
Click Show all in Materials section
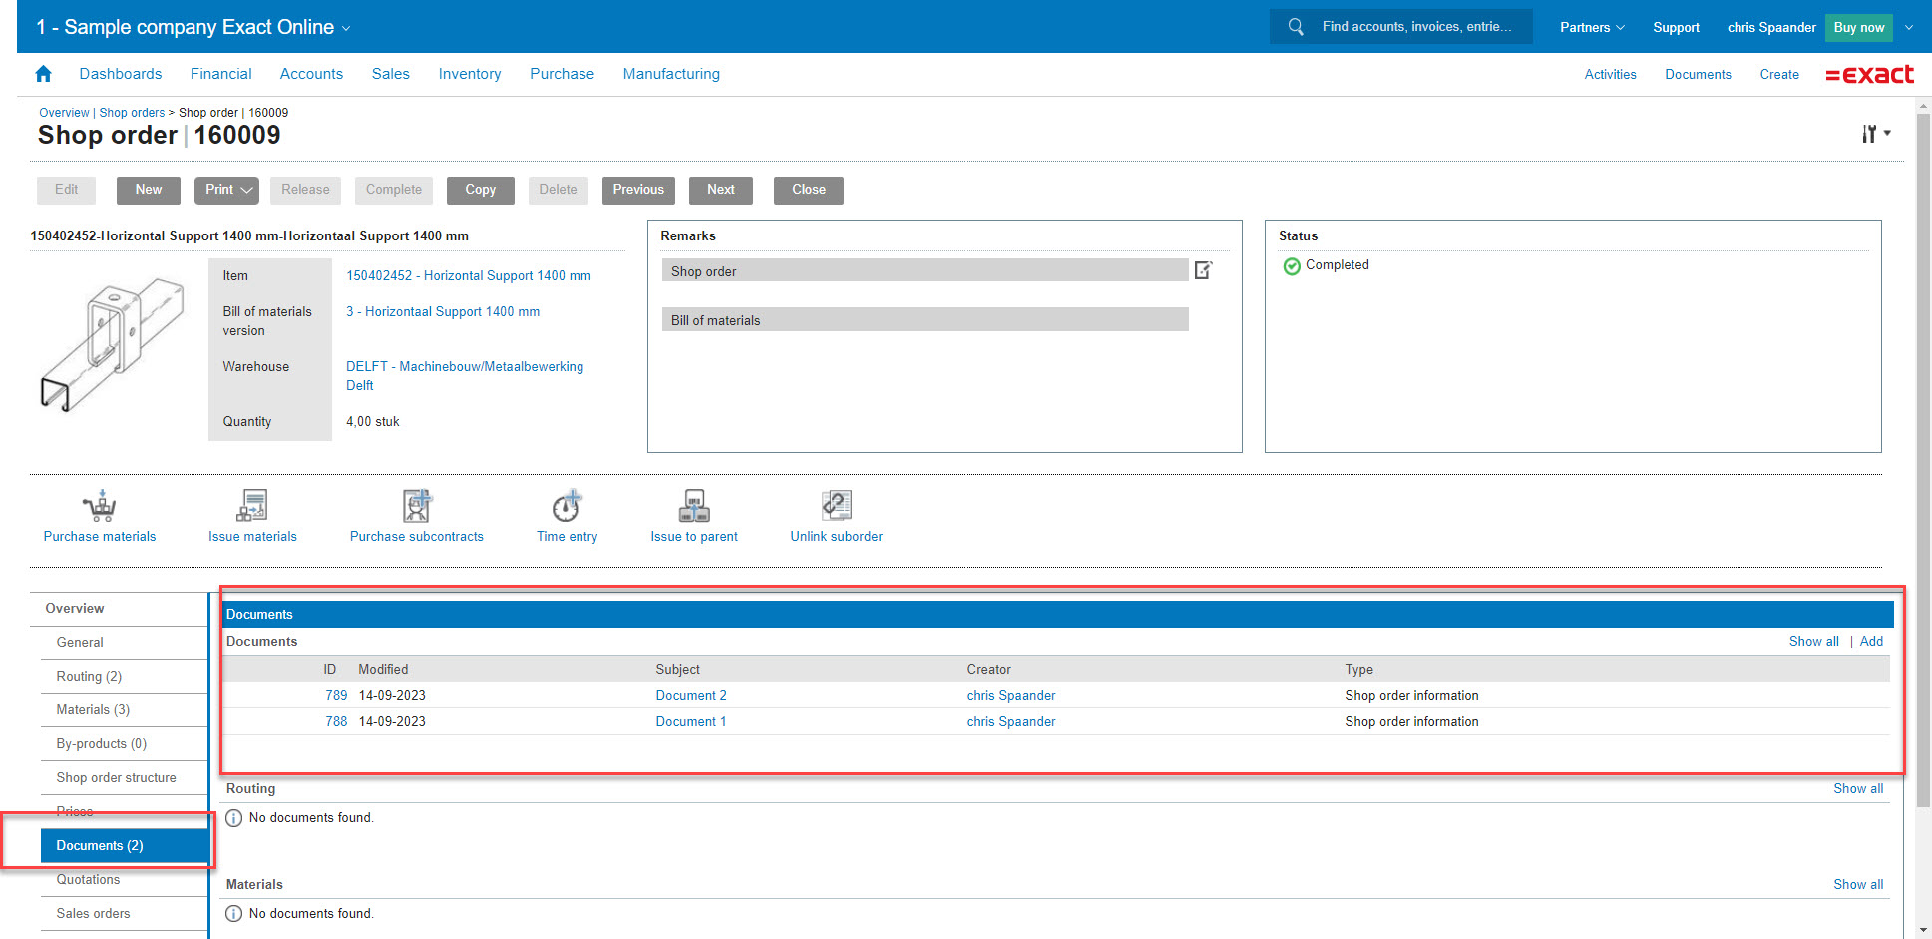click(1858, 885)
